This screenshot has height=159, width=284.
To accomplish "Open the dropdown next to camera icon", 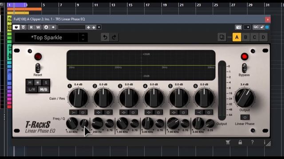I will pos(247,27).
